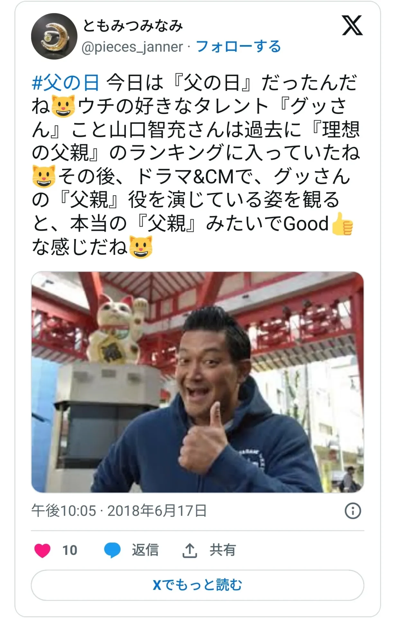
Task: Click the フォローする follow link
Action: click(x=238, y=47)
